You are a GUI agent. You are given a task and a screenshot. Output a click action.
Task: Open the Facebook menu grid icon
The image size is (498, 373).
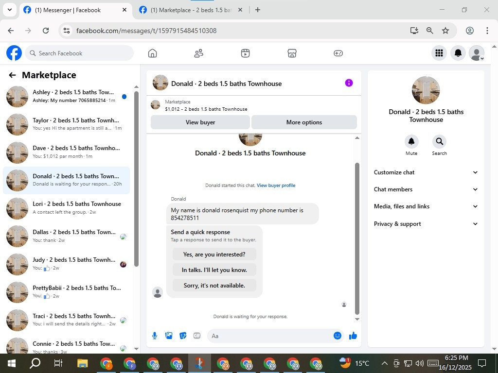tap(439, 53)
